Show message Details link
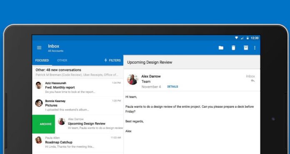 [x=172, y=87]
